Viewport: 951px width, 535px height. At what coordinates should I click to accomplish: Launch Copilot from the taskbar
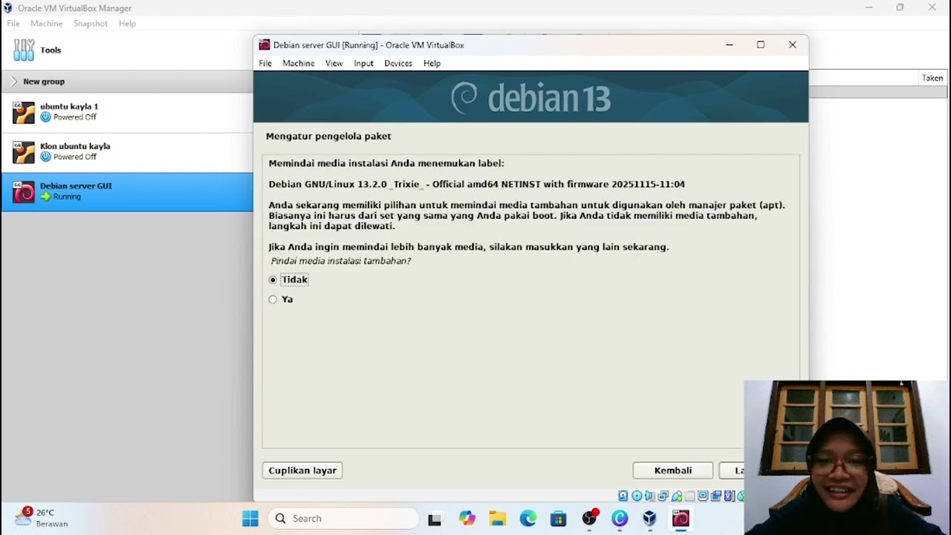point(467,519)
